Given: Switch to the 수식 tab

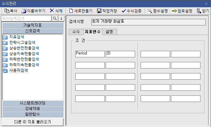Looking at the screenshot, I should (x=76, y=32).
